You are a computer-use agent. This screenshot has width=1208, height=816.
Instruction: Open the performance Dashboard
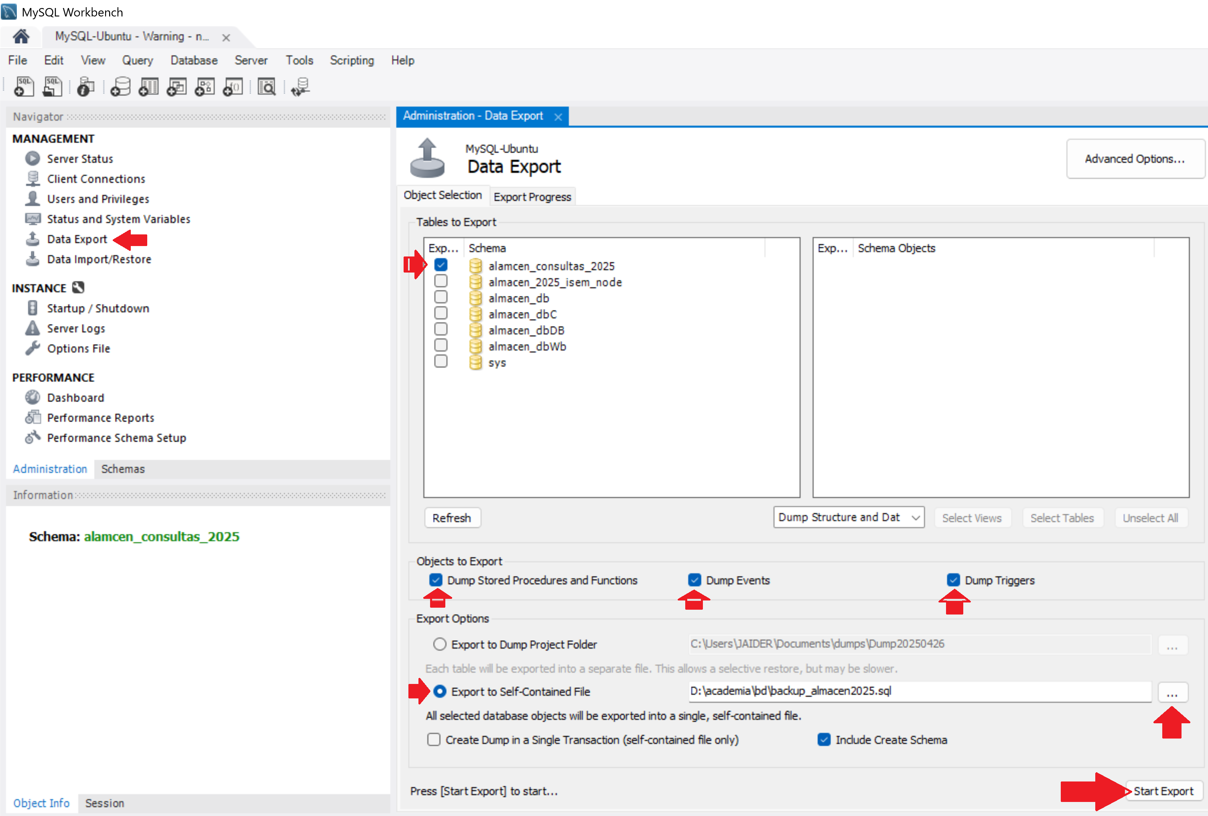point(75,398)
